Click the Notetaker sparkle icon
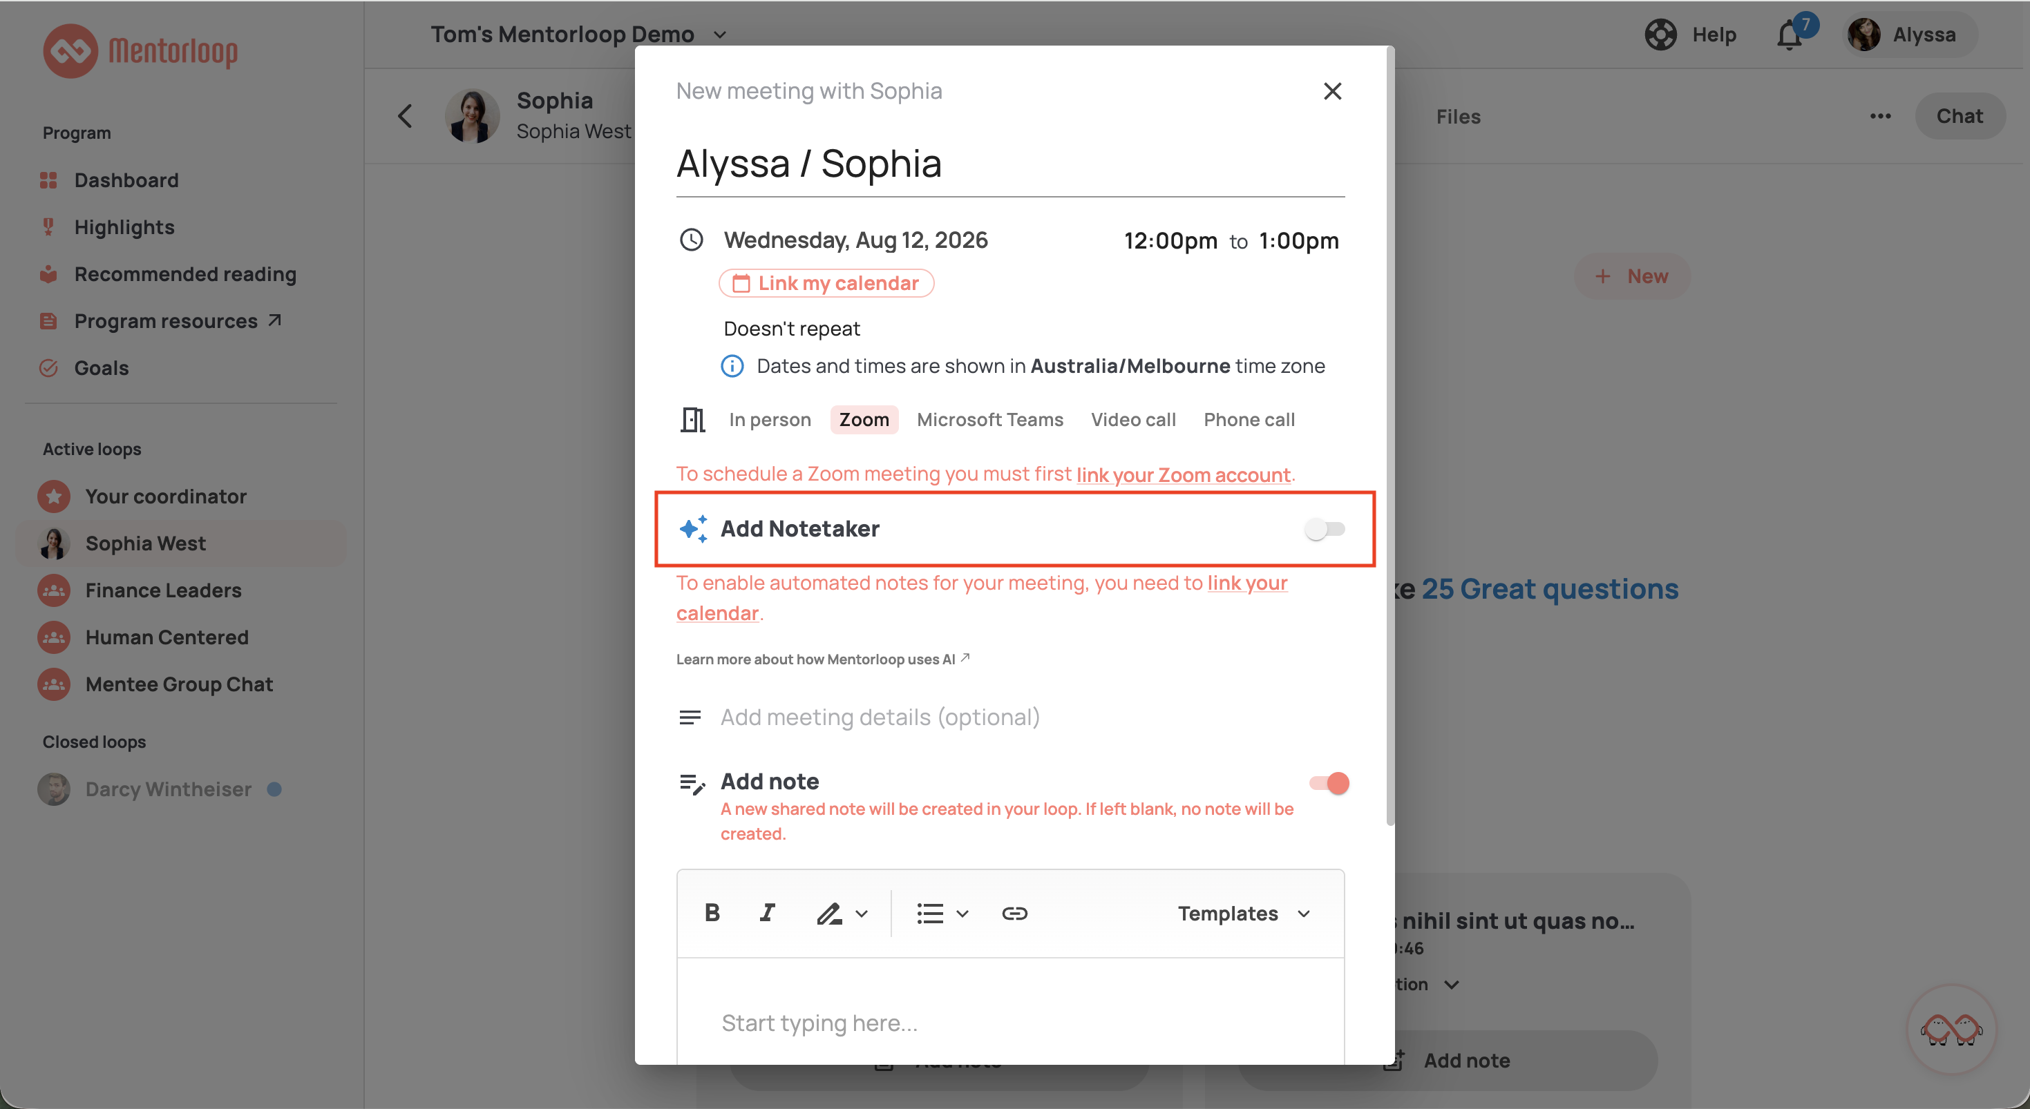Screen dimensions: 2030x1109 pyautogui.click(x=694, y=528)
